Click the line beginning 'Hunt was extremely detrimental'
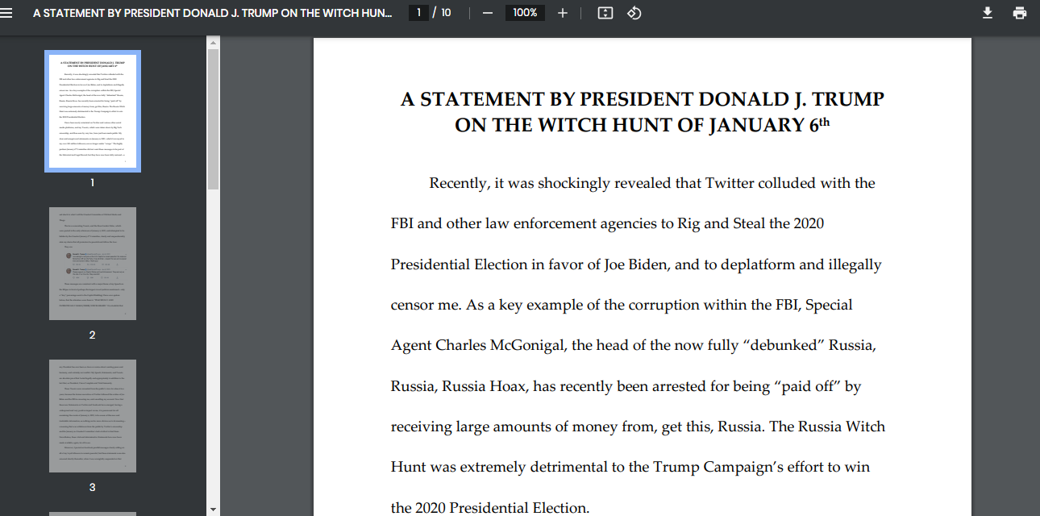Image resolution: width=1040 pixels, height=516 pixels. click(x=630, y=467)
